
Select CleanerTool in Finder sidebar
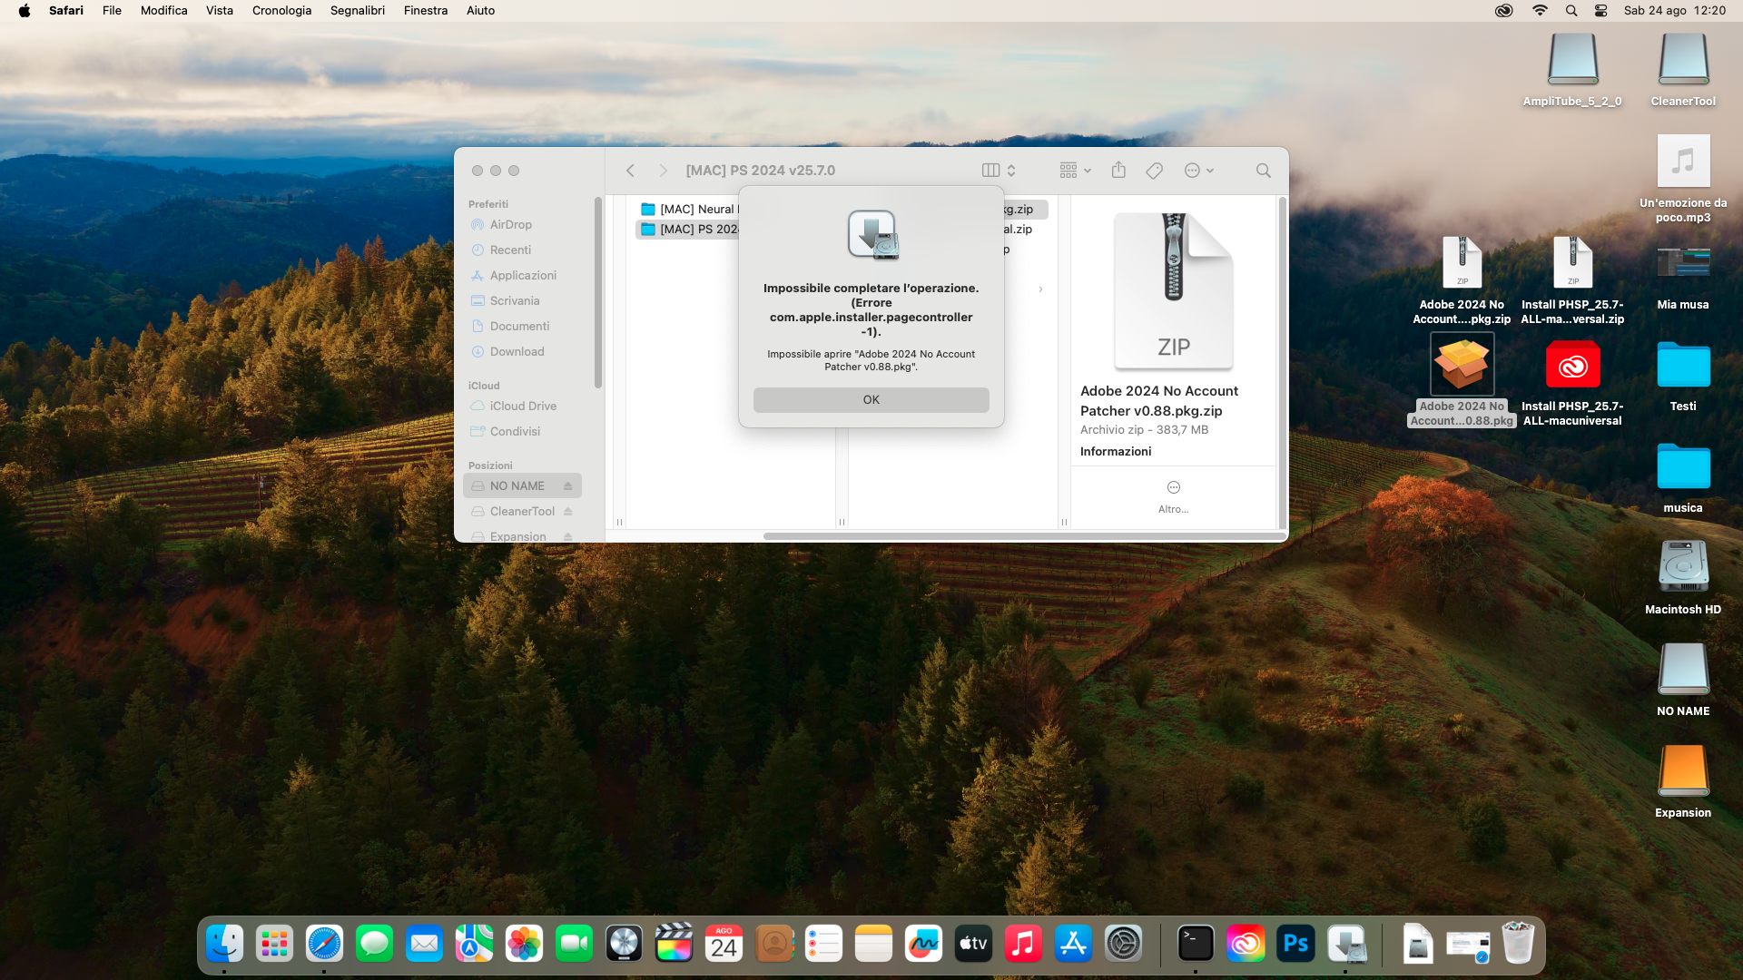pos(522,512)
